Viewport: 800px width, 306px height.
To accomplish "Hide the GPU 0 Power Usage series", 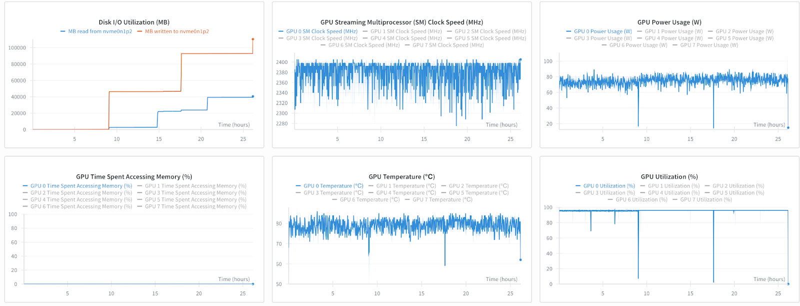I will pyautogui.click(x=602, y=31).
